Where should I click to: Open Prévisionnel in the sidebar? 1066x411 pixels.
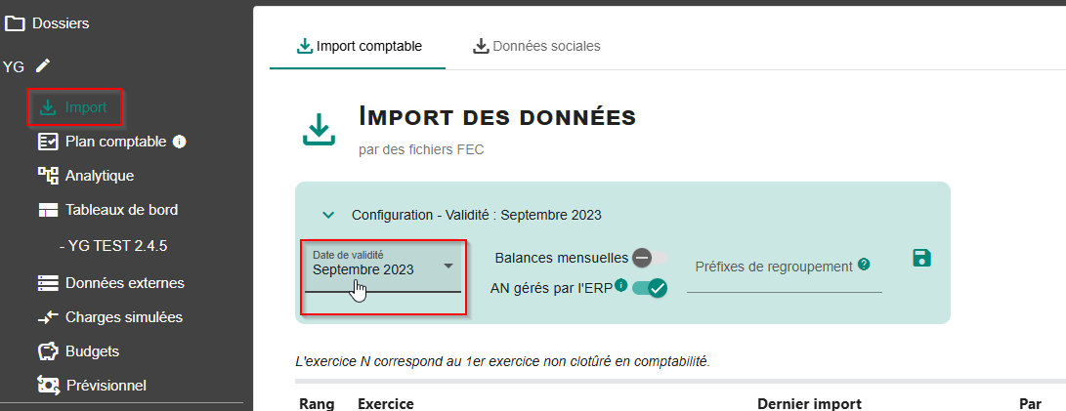(106, 386)
